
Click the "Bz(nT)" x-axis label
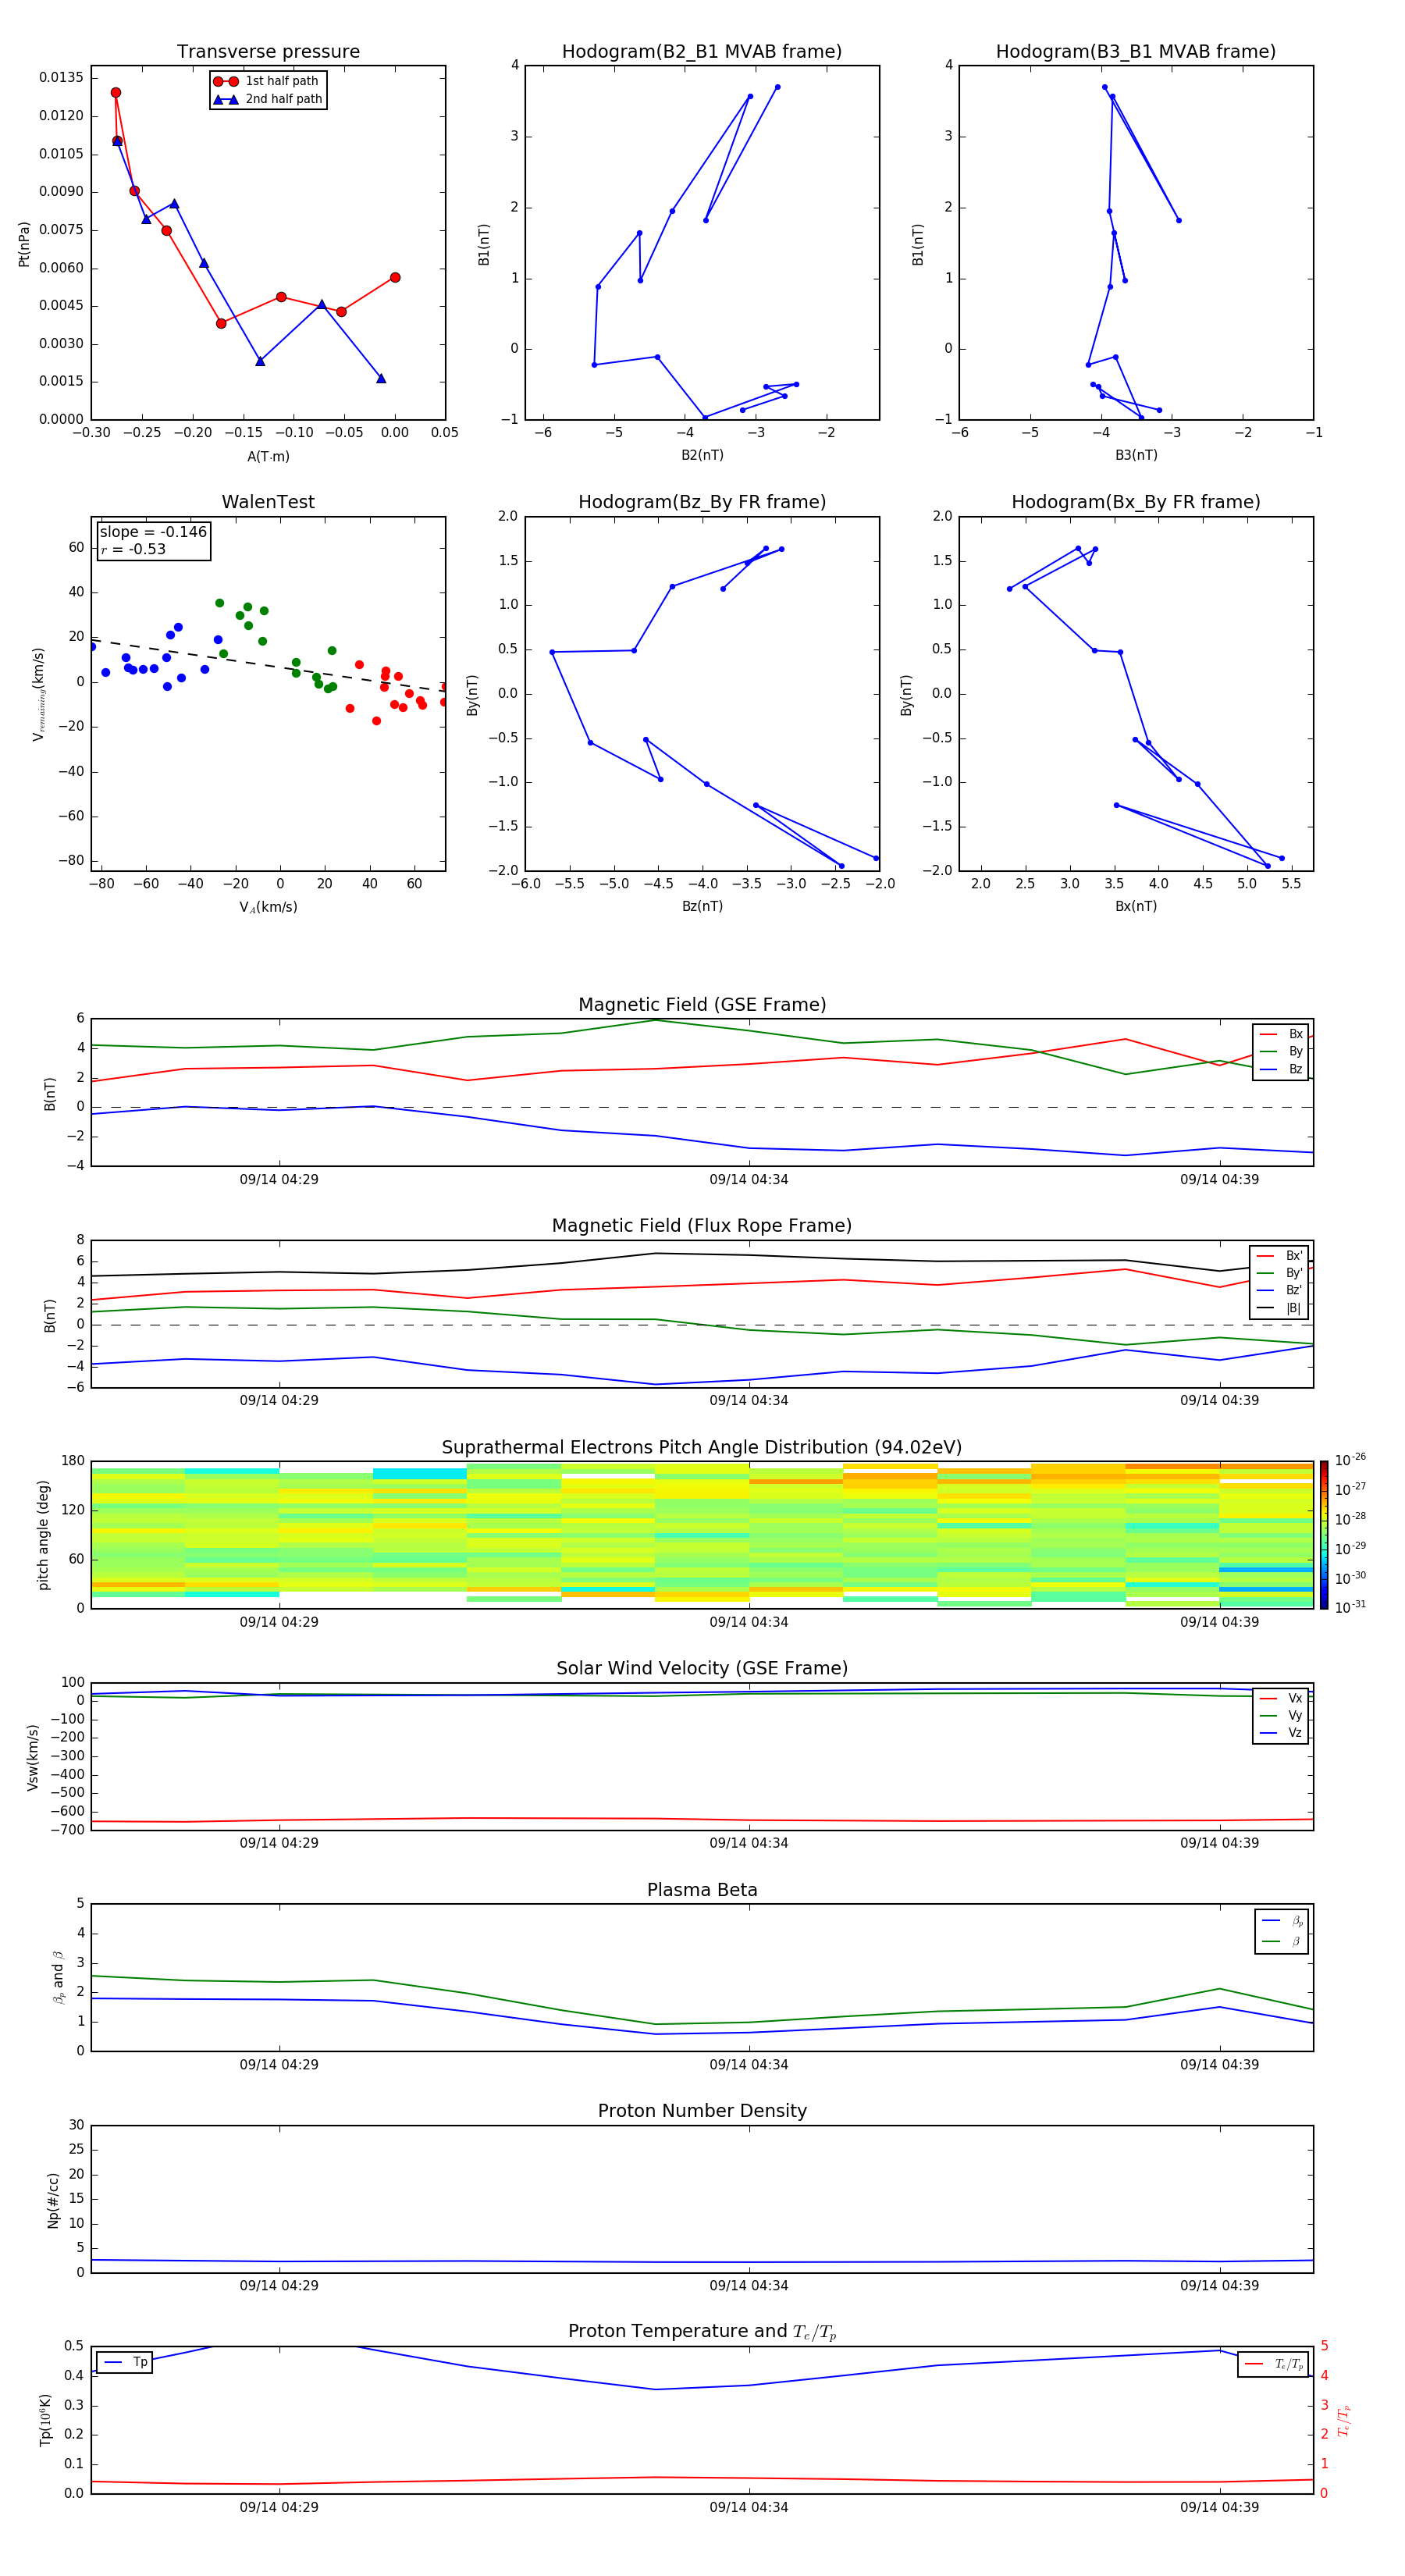pyautogui.click(x=702, y=906)
